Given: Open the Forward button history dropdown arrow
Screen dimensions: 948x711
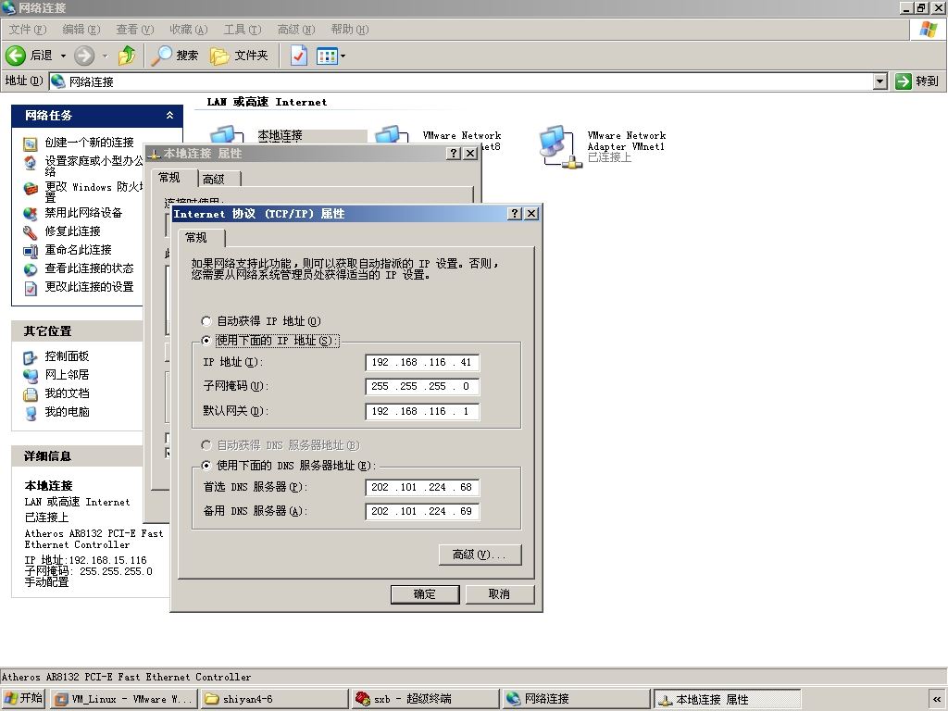Looking at the screenshot, I should pos(105,56).
